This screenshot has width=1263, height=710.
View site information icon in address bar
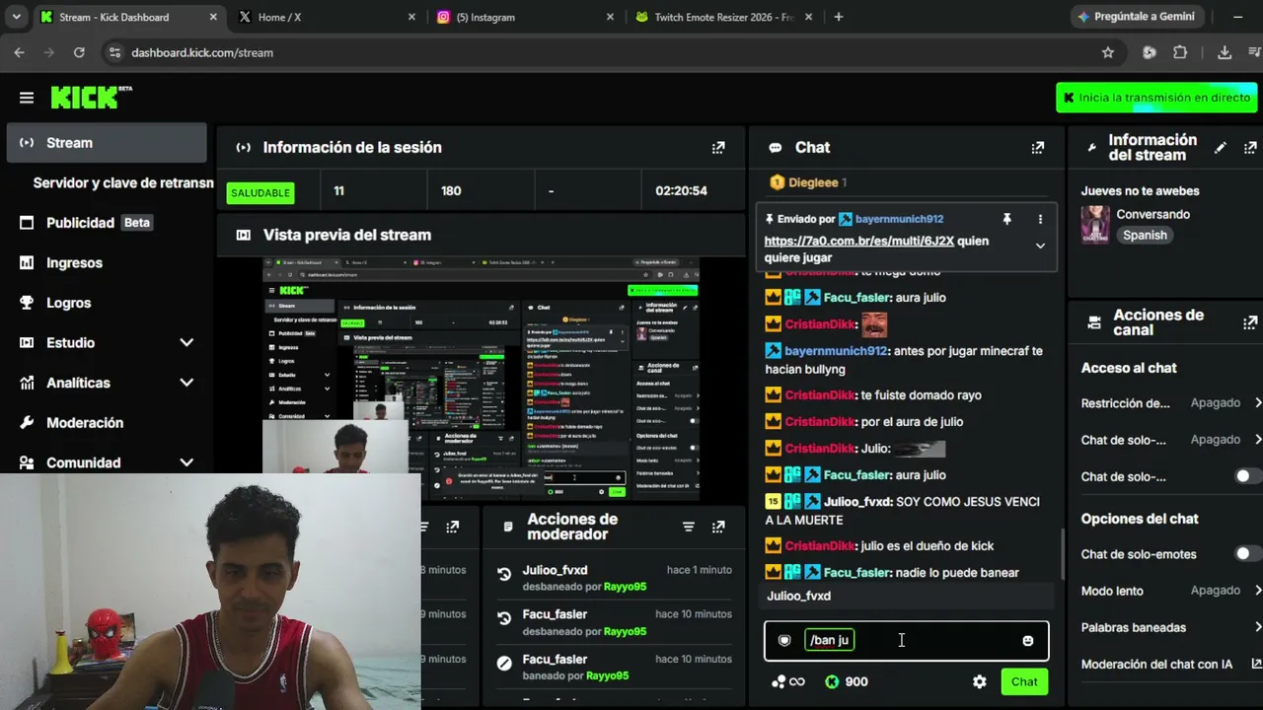click(114, 52)
